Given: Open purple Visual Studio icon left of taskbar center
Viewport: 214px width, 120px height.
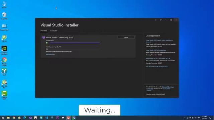Looking at the screenshot, I should (x=30, y=118).
